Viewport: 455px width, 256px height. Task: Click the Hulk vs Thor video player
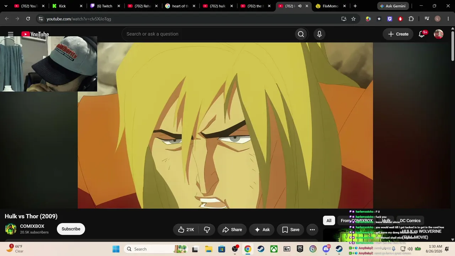[225, 125]
